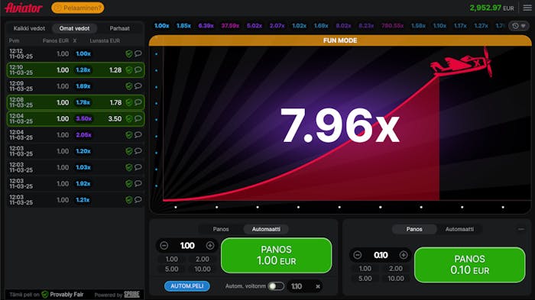Increase the 0.10 bet with plus icon
The image size is (535, 300).
[404, 255]
